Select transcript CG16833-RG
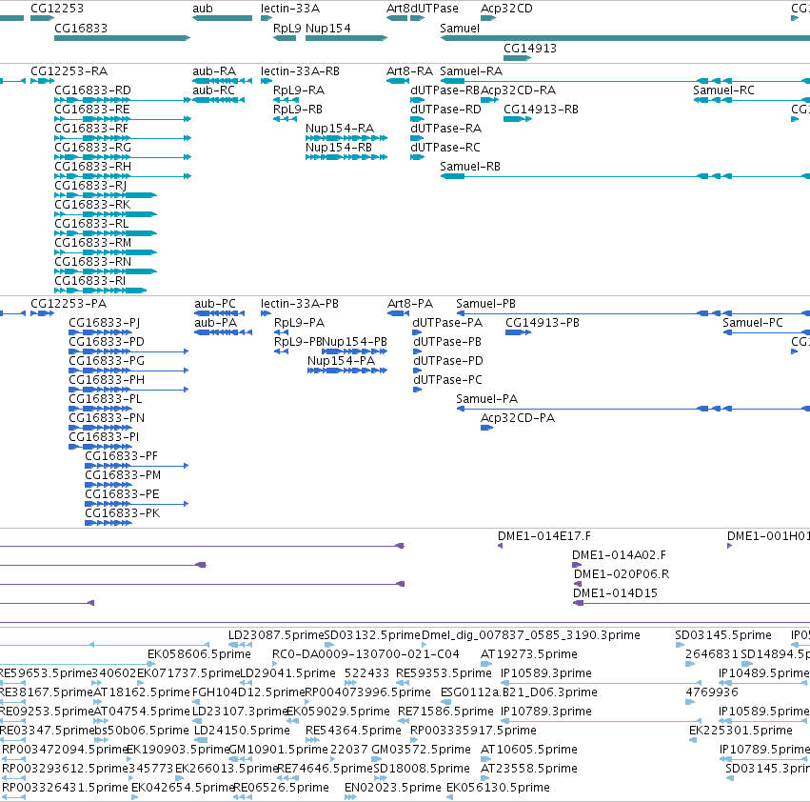Screen dimensions: 810x802 93,148
